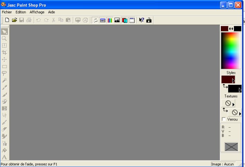245x167 pixels.
Task: Click the Full Screen Preview monitor icon
Action: click(78, 20)
